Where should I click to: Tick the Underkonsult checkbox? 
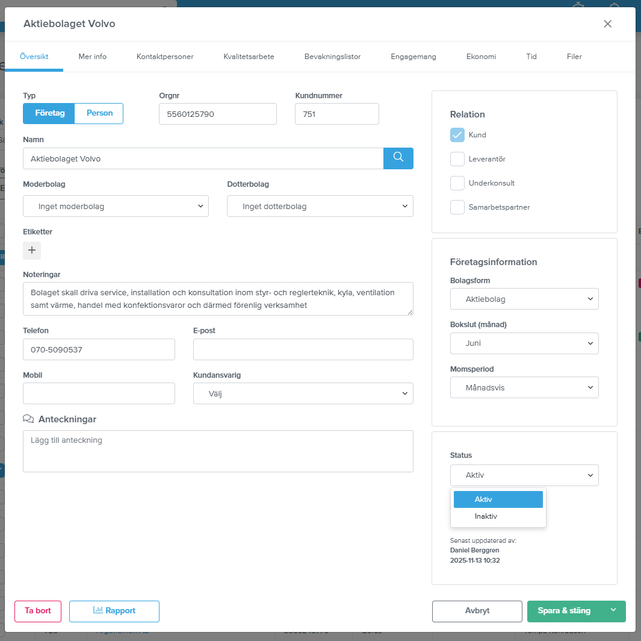[457, 183]
